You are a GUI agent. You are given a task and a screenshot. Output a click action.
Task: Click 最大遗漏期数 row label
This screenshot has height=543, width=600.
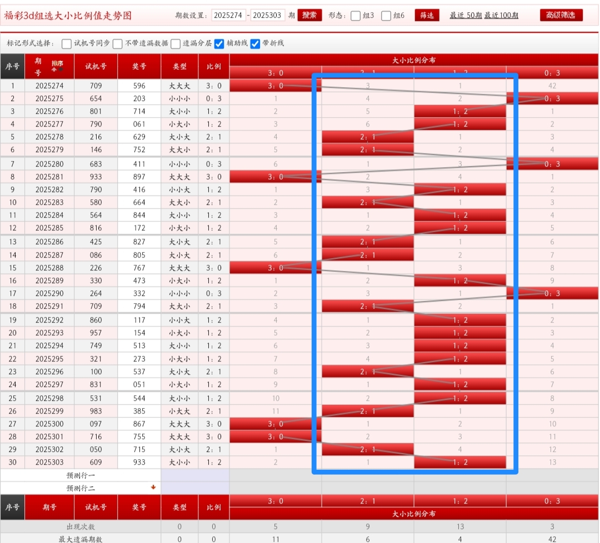[81, 539]
